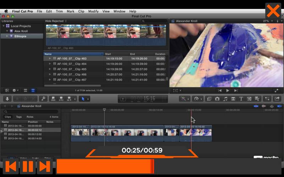The width and height of the screenshot is (284, 177).
Task: Open the Transitions browser icon
Action: click(233, 99)
